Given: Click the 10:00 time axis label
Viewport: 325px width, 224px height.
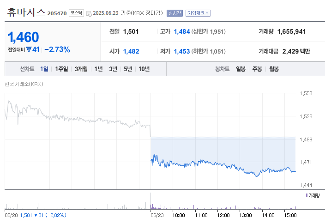Looking at the screenshot, I should (179, 215).
